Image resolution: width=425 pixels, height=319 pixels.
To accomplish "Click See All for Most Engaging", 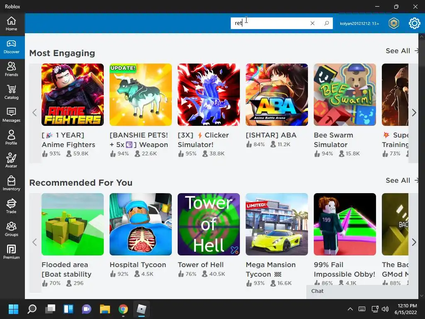I will coord(402,51).
